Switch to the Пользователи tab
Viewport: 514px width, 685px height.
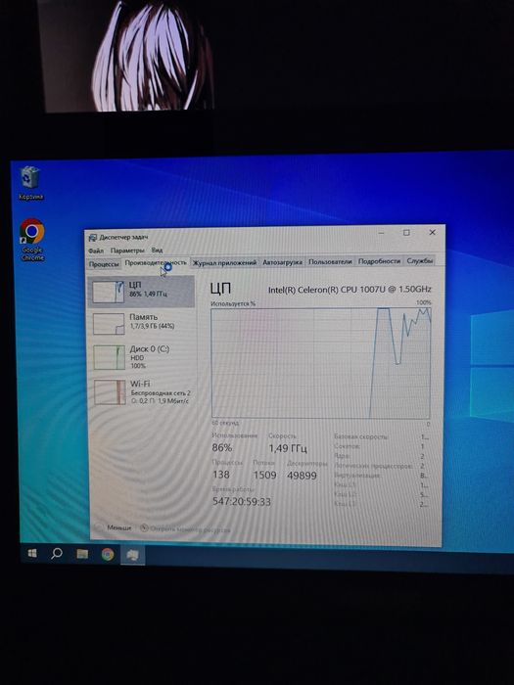pyautogui.click(x=330, y=261)
